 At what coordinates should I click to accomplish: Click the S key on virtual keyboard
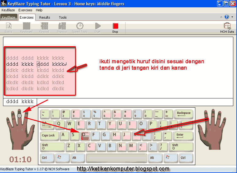tap(74, 135)
